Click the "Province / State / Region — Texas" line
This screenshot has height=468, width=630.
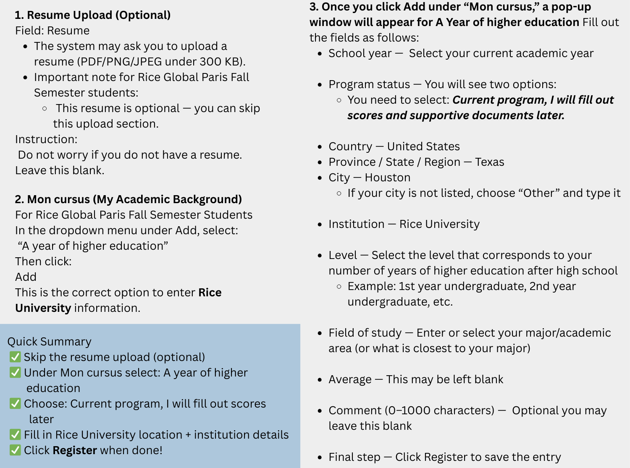click(416, 162)
